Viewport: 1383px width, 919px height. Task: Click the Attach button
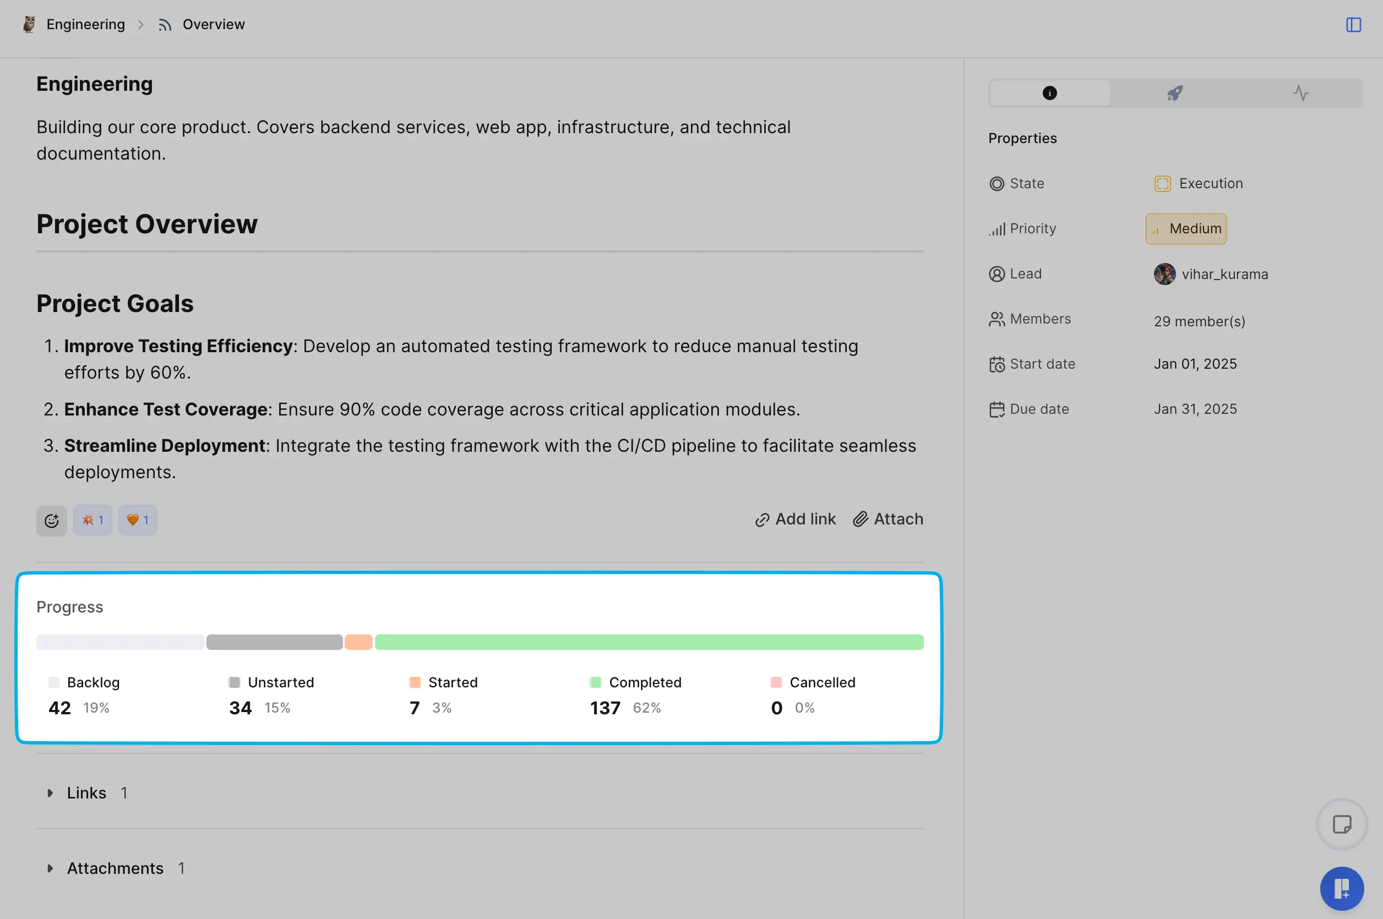pos(887,518)
